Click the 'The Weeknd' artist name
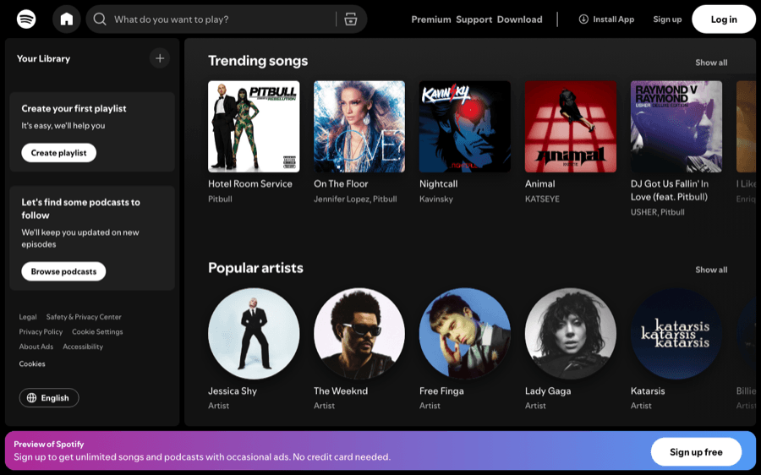This screenshot has width=761, height=475. click(x=341, y=391)
